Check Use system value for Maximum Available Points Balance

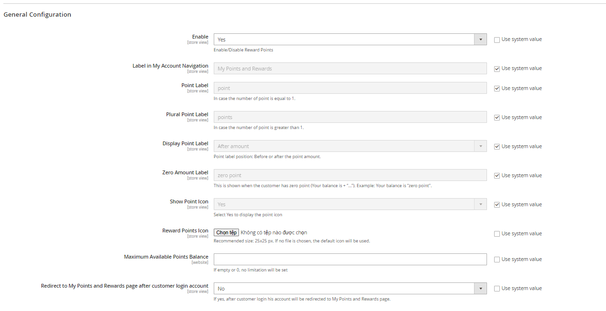click(497, 260)
